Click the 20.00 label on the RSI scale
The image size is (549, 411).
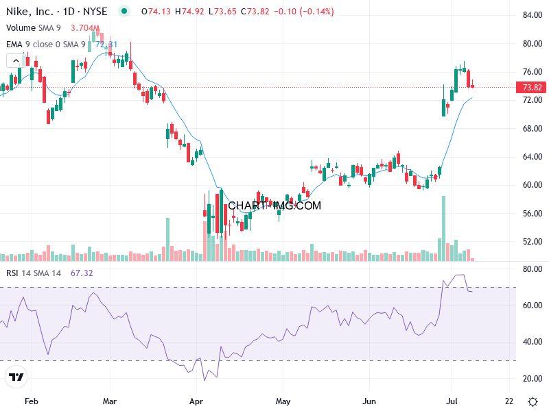[x=533, y=379]
